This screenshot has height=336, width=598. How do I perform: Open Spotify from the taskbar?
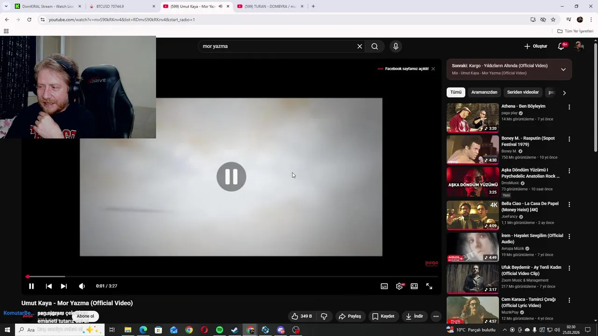tap(219, 330)
